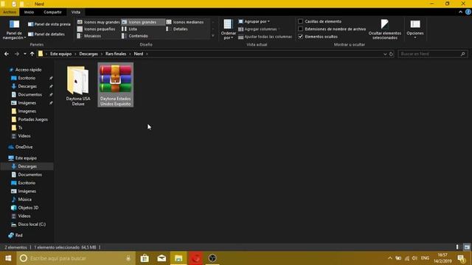Screen dimensions: 472x265
Task: Open Objetos 3D in sidebar
Action: click(24, 208)
